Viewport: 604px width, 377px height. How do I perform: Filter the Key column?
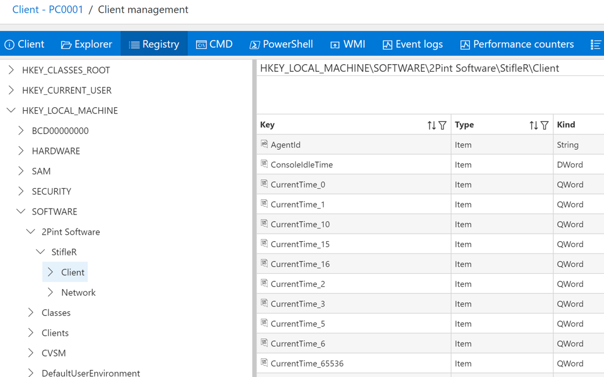click(x=442, y=125)
